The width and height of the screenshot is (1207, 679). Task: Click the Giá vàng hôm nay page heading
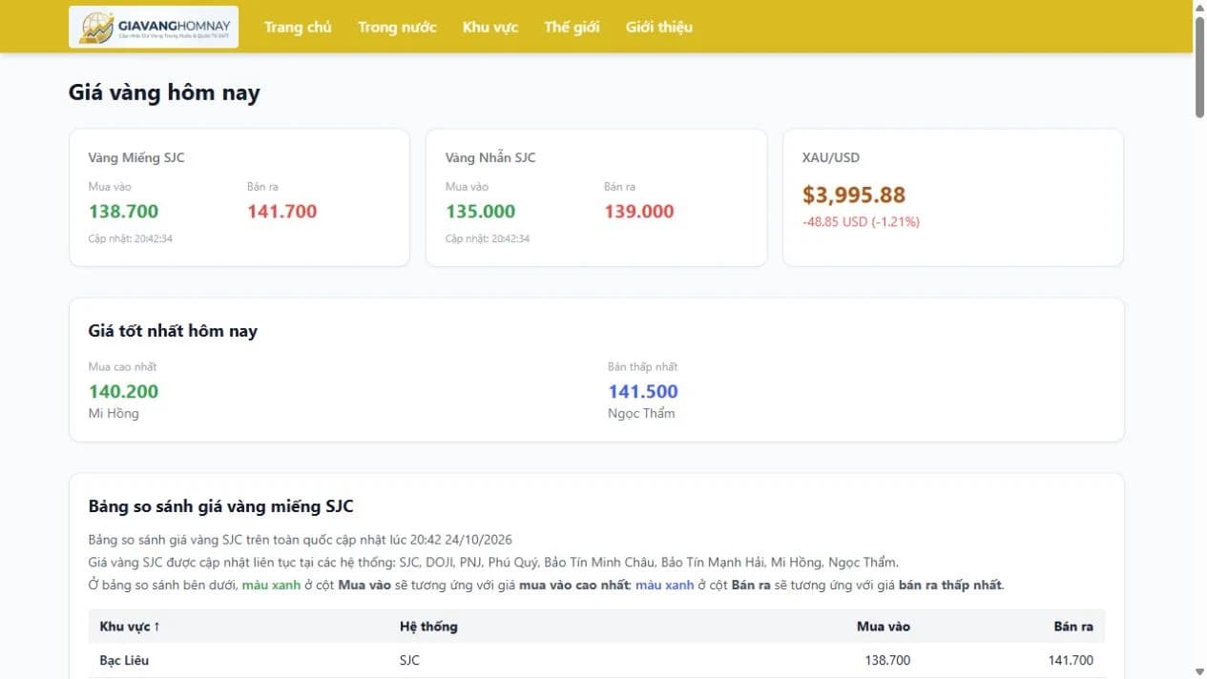[164, 93]
